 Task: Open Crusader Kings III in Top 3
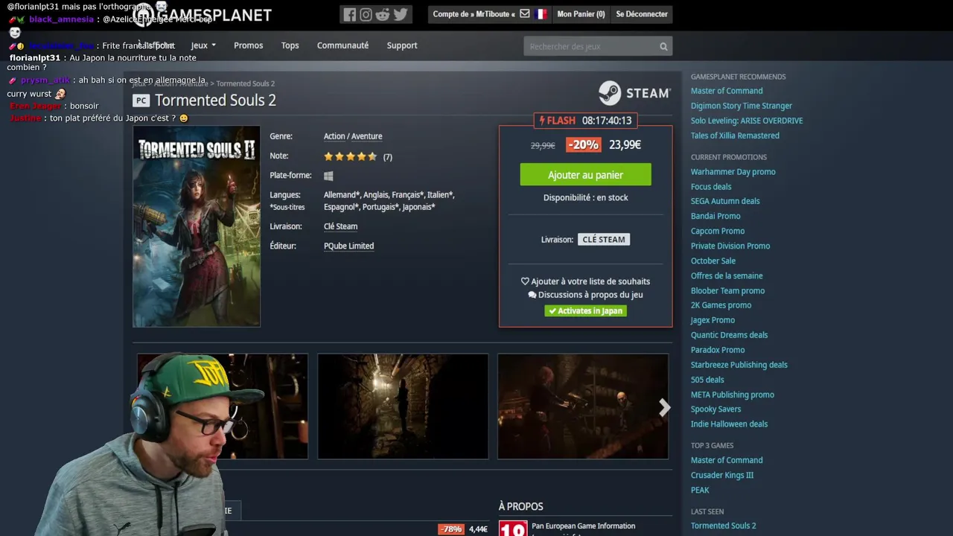722,475
